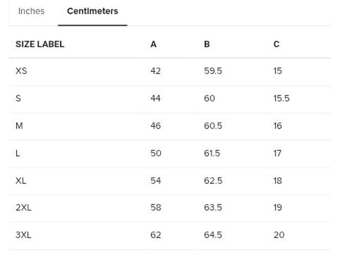Click the 59.5 value in XS row
Screen dimensions: 340x264
tap(213, 71)
